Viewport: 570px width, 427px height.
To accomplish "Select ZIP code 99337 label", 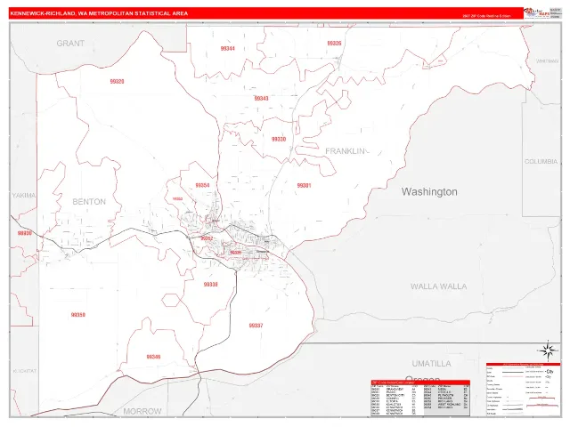I will [256, 326].
